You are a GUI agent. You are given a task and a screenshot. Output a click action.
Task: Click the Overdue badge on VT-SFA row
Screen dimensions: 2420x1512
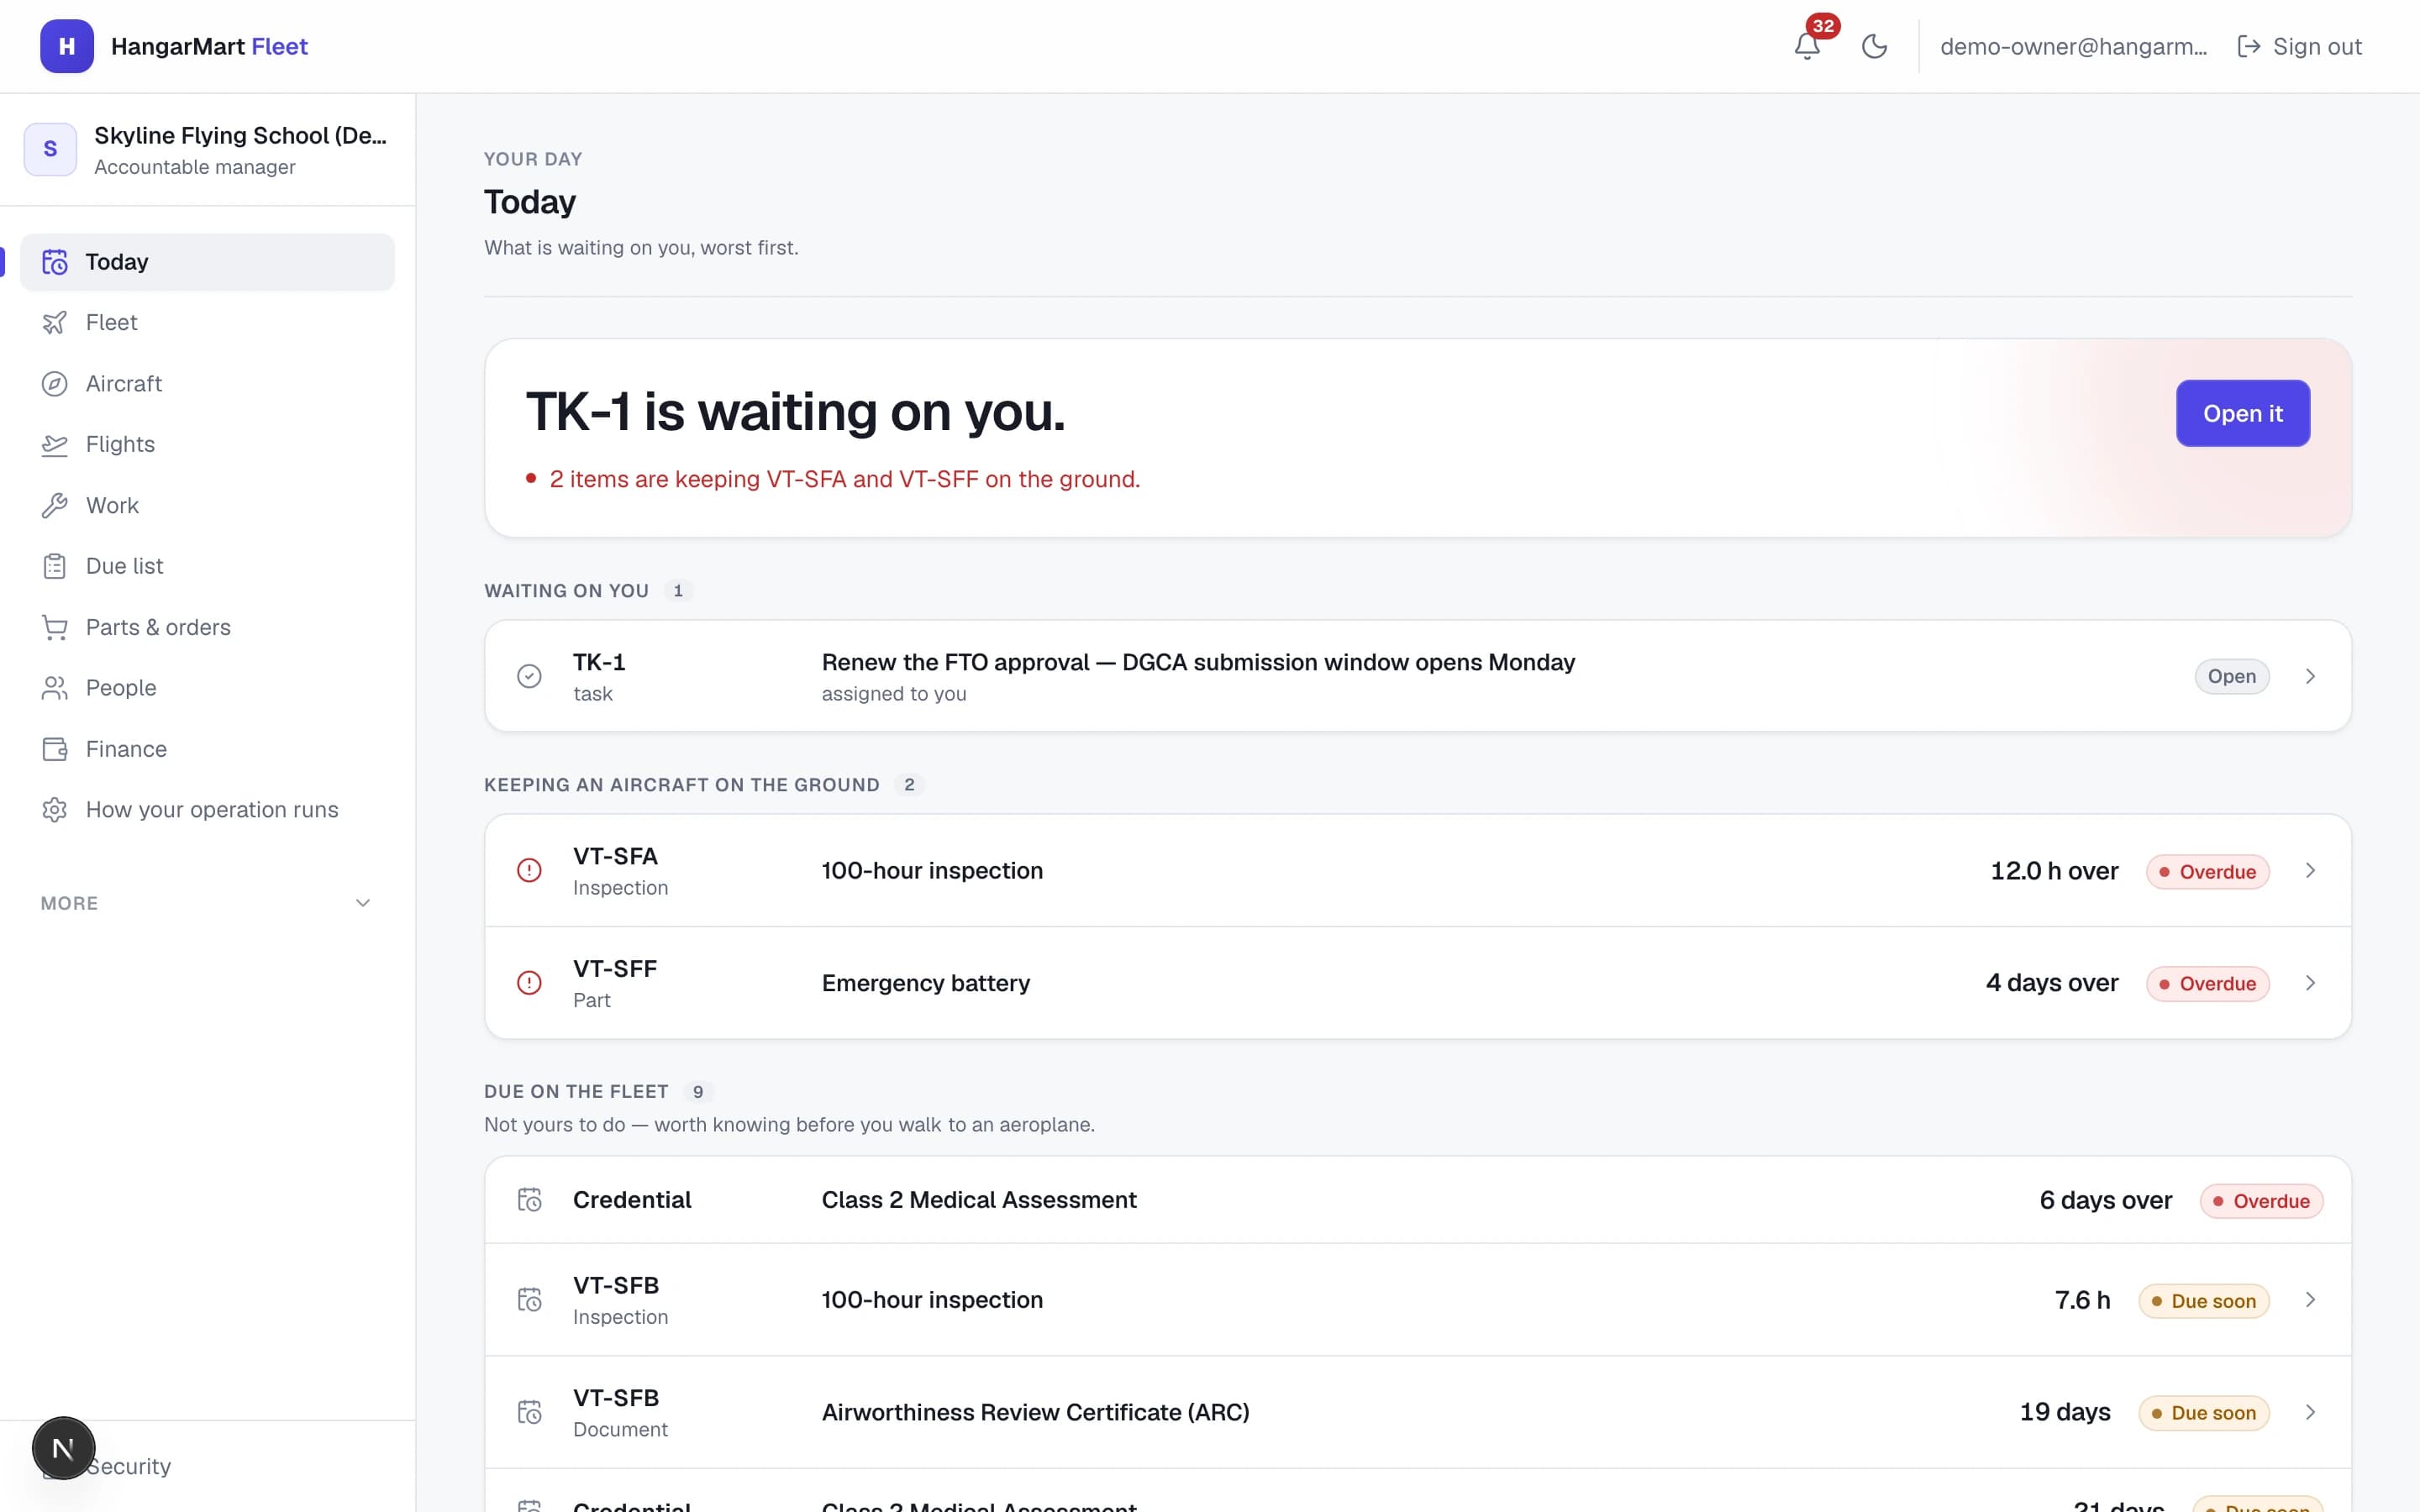[x=2208, y=871]
